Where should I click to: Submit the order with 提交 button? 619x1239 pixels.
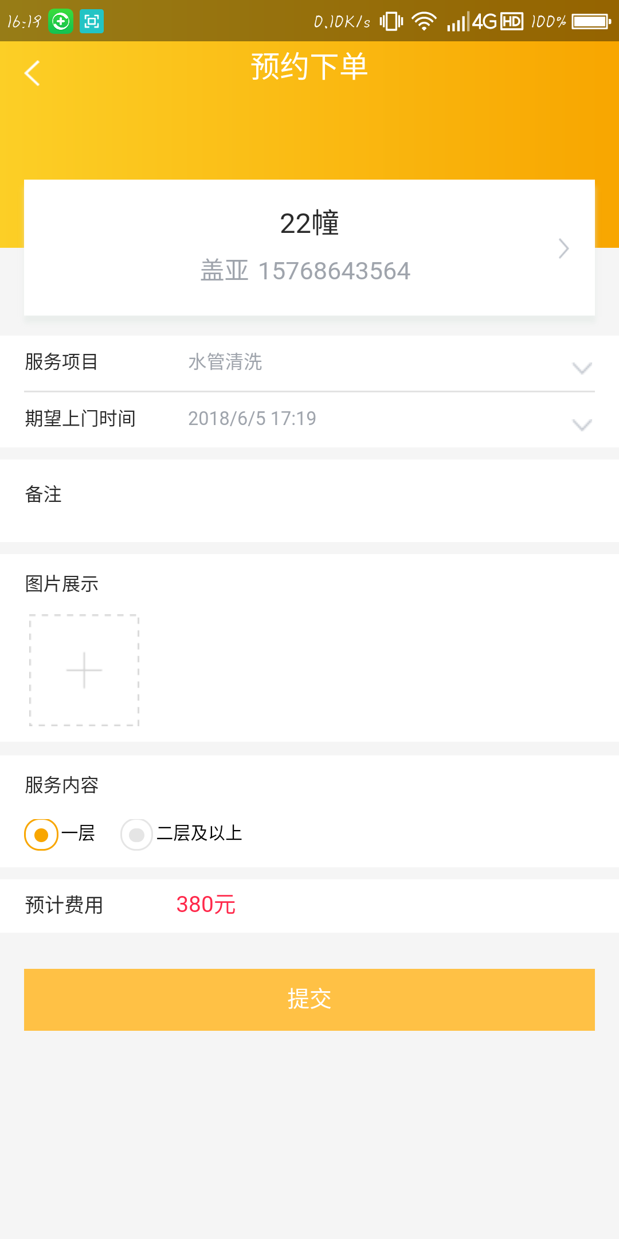point(309,999)
